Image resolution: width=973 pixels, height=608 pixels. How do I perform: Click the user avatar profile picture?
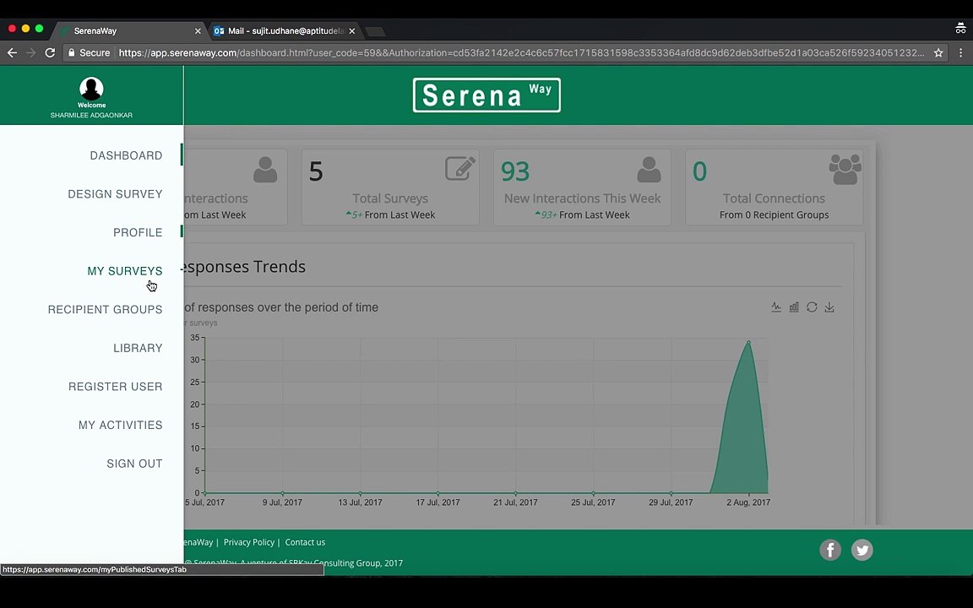point(91,89)
